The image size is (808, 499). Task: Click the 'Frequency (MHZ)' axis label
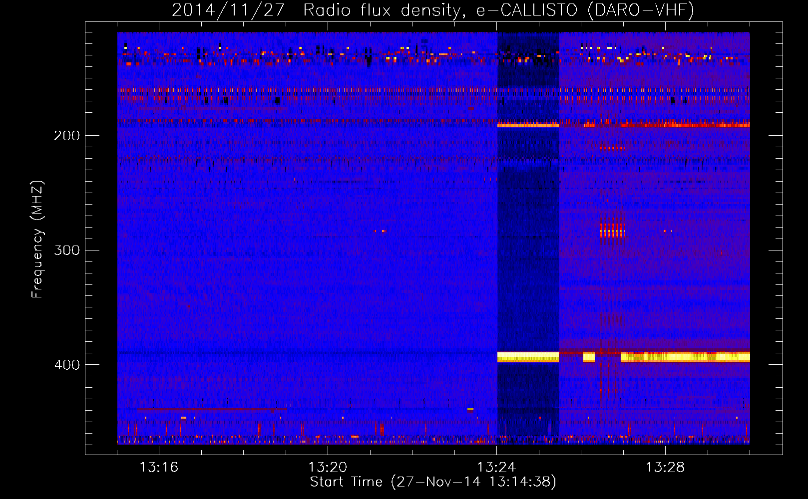[37, 239]
